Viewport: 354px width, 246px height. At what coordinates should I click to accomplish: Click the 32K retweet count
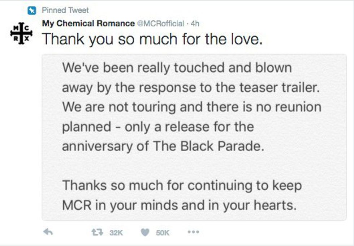point(116,233)
